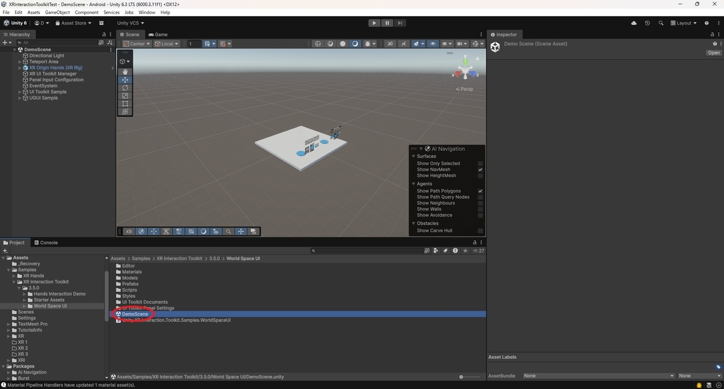Click Samples in the Project breadcrumb
Viewport: 724px width, 389px height.
[141, 259]
